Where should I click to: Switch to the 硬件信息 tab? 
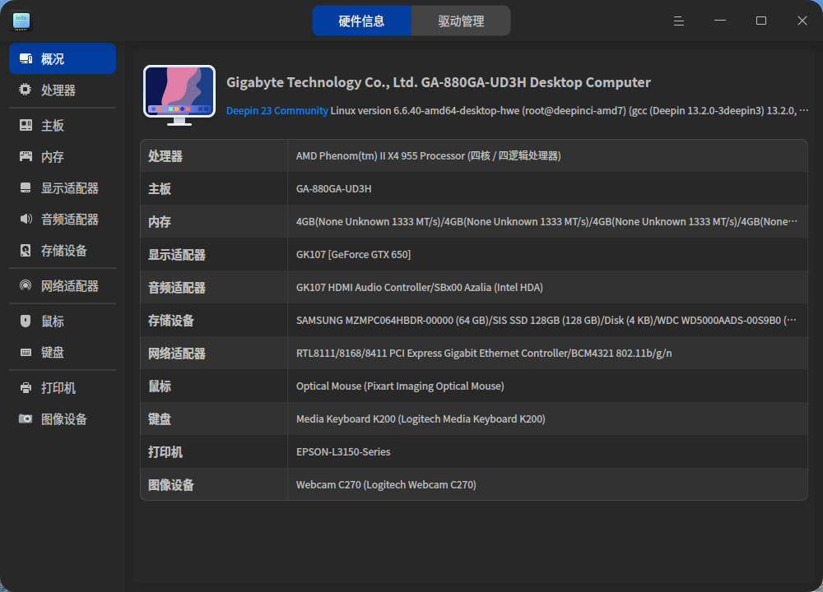tap(361, 21)
